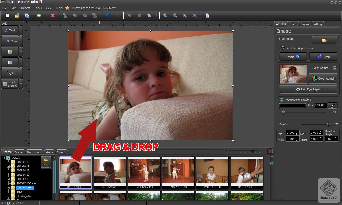Undo the last action
Viewport: 342px width, 205px height.
107,15
